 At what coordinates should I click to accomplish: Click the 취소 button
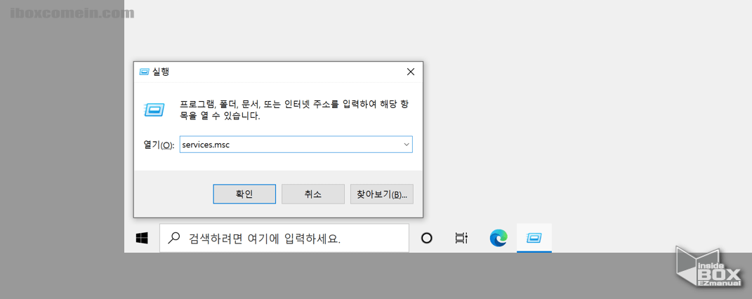(x=312, y=194)
